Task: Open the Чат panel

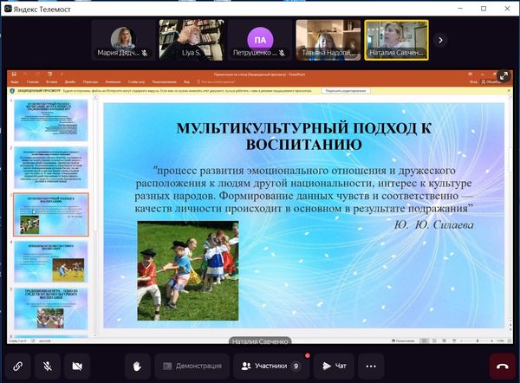Action: (334, 366)
